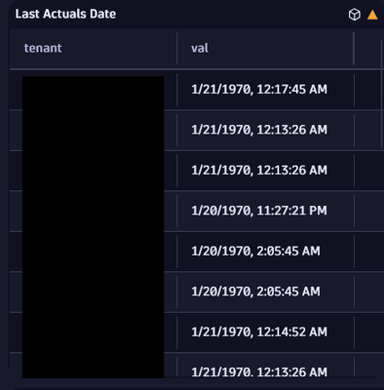384x390 pixels.
Task: Click the table's vertical scrollbar
Action: [x=382, y=95]
